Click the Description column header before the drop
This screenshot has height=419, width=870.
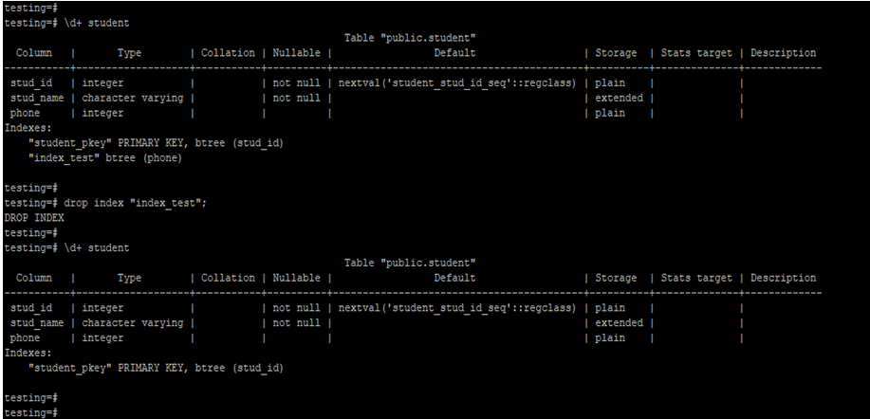coord(783,53)
